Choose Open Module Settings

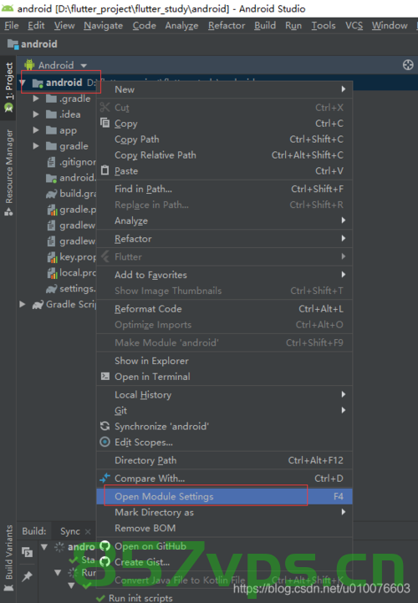[224, 496]
